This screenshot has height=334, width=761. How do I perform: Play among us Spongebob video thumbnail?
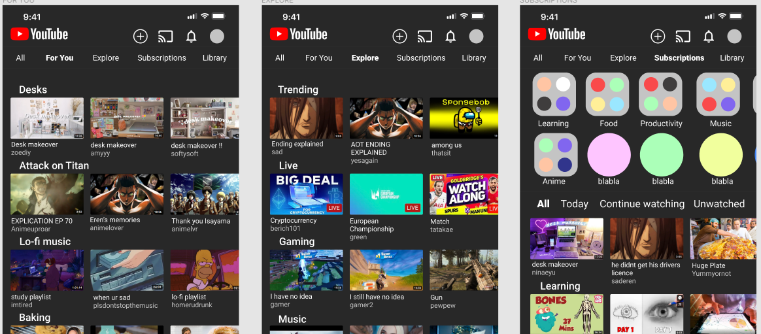point(464,118)
